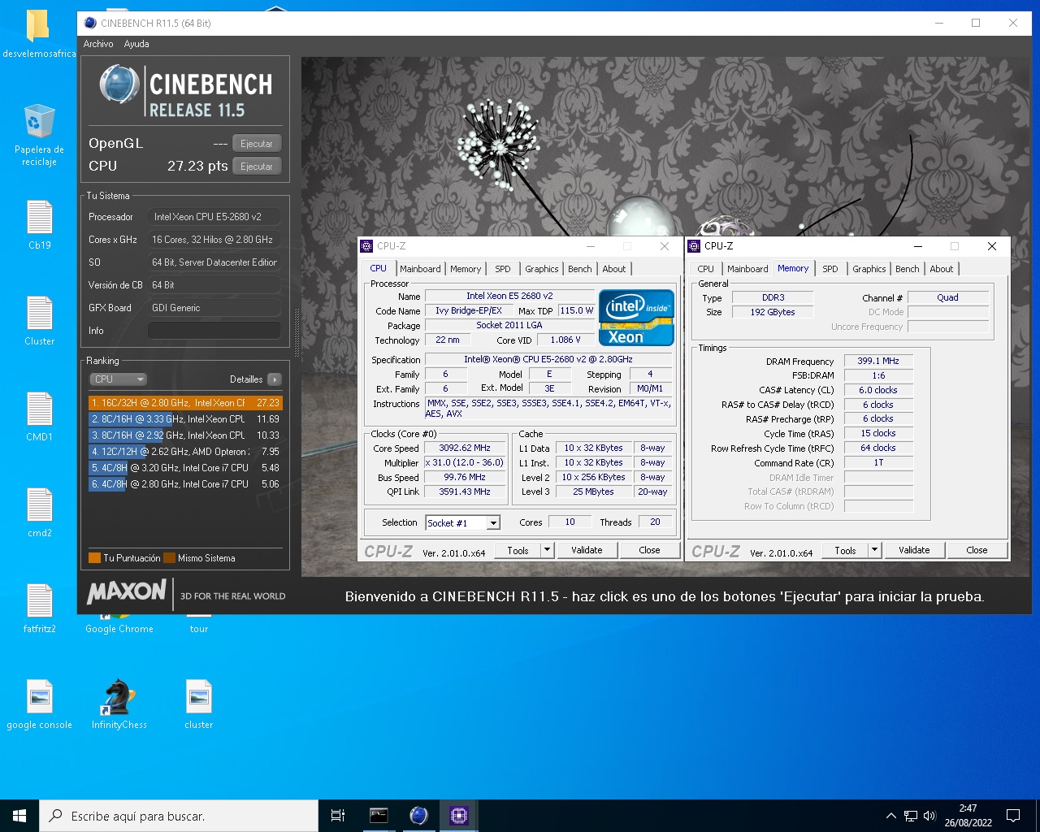Switch to CPU-Z in the taskbar

coord(458,816)
